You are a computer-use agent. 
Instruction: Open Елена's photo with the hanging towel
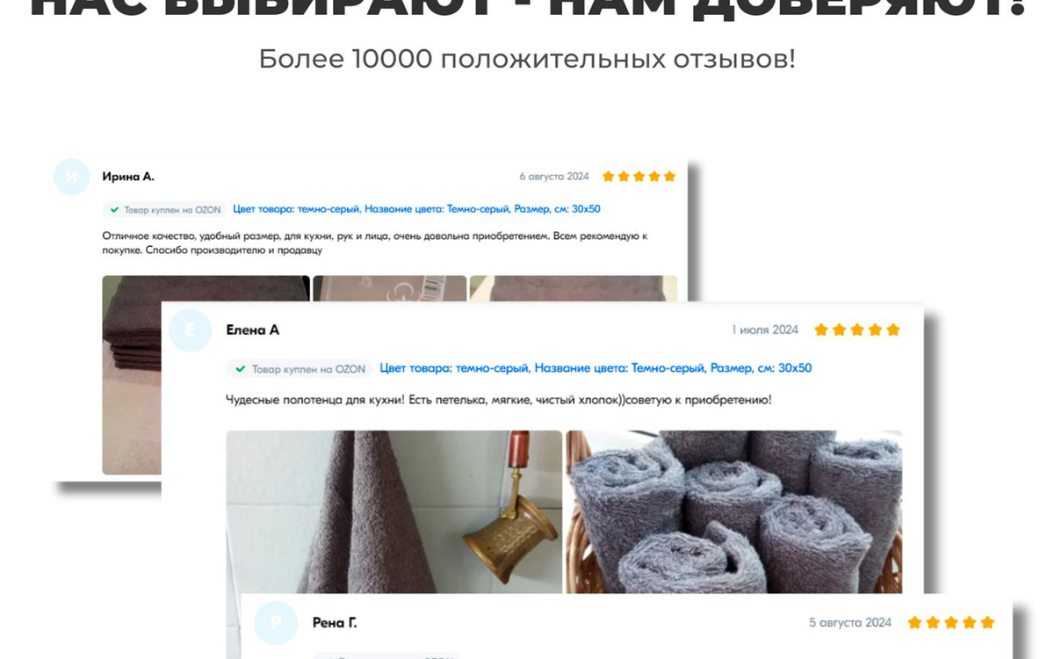[x=393, y=512]
